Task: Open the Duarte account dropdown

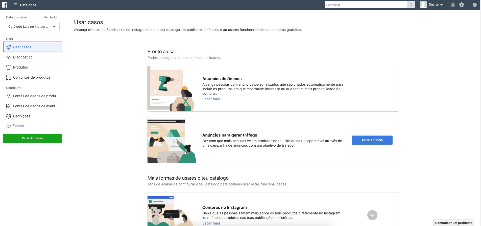Action: coord(436,5)
